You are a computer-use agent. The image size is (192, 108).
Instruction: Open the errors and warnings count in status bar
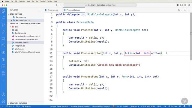(10, 106)
